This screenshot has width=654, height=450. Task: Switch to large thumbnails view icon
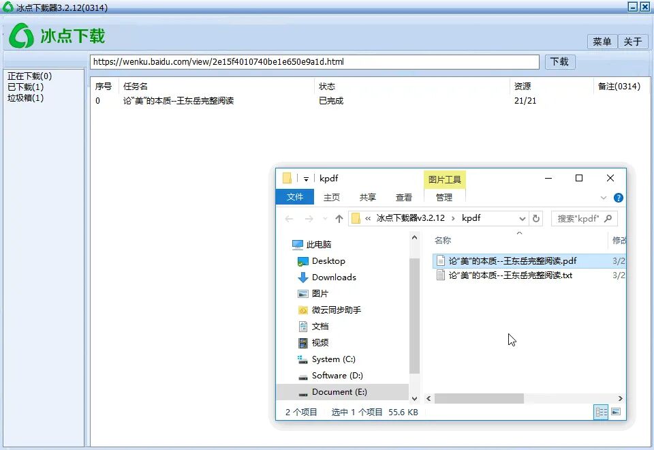pos(616,412)
